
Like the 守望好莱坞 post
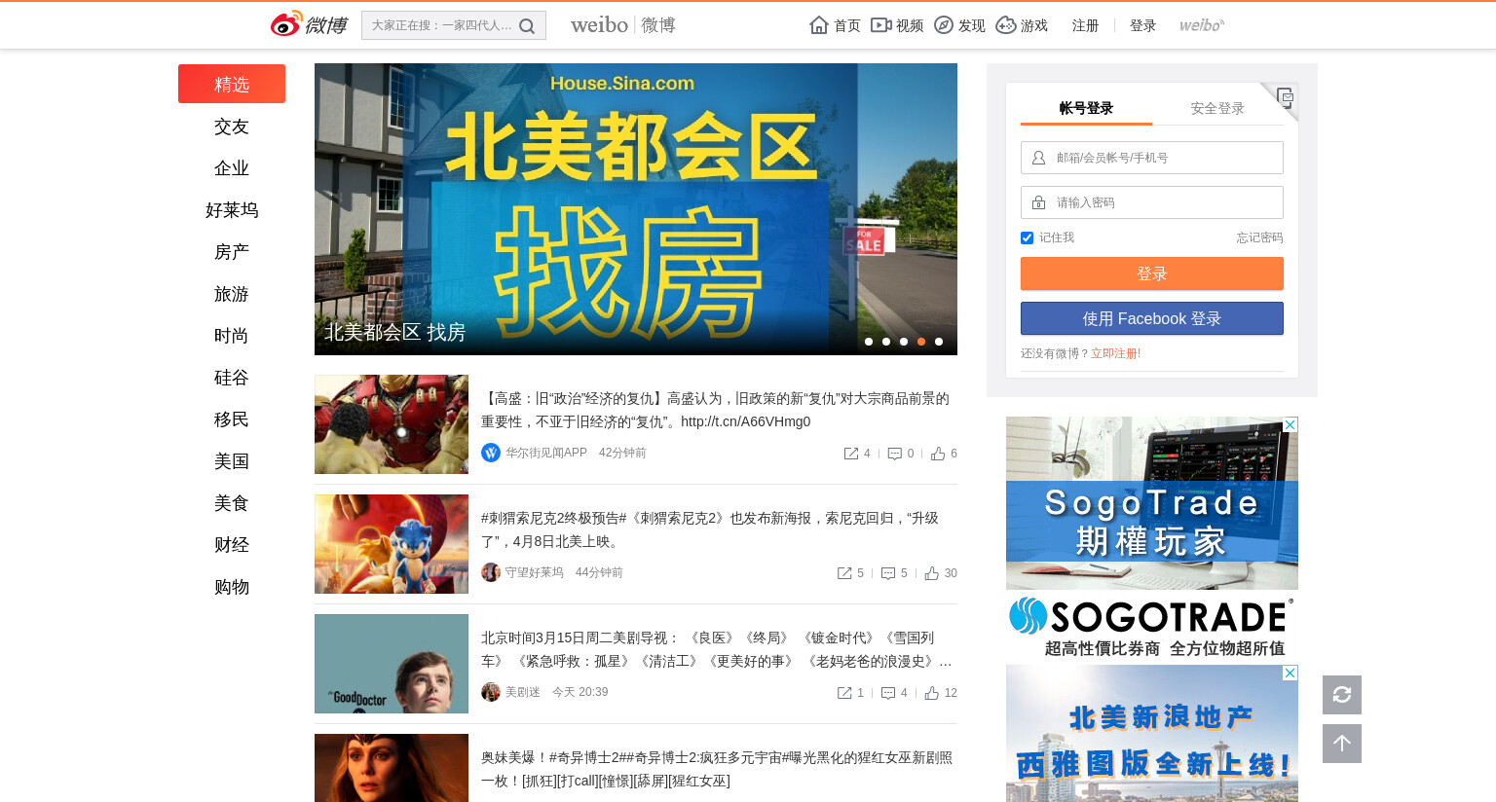[x=932, y=573]
